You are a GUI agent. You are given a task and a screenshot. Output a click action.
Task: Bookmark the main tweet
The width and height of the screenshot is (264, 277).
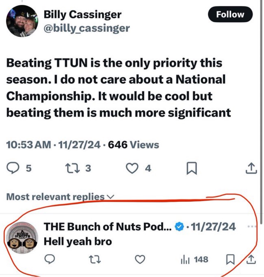pos(191,169)
